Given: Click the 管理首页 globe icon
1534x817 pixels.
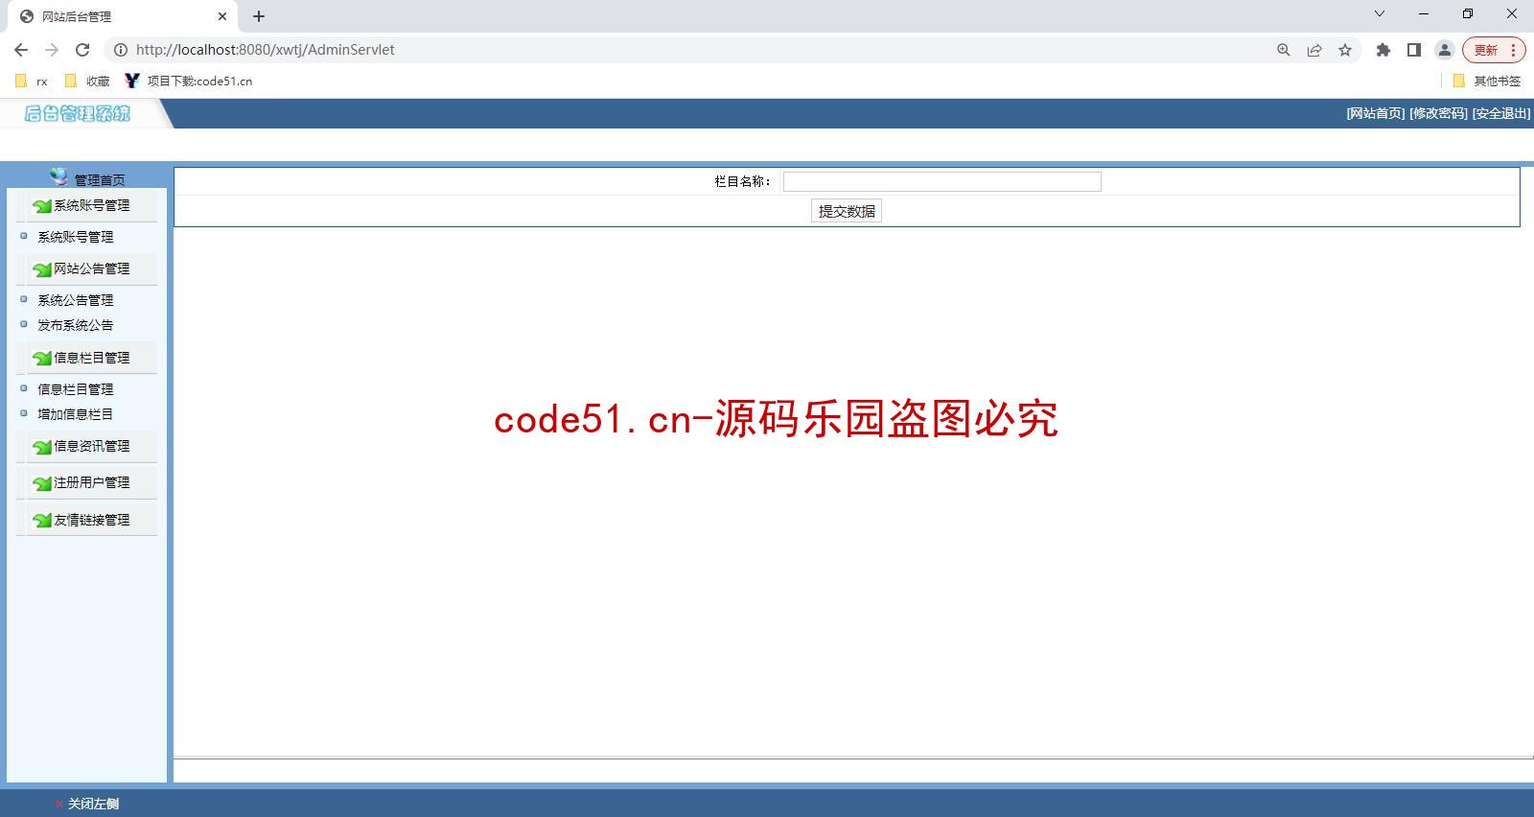Looking at the screenshot, I should tap(59, 176).
